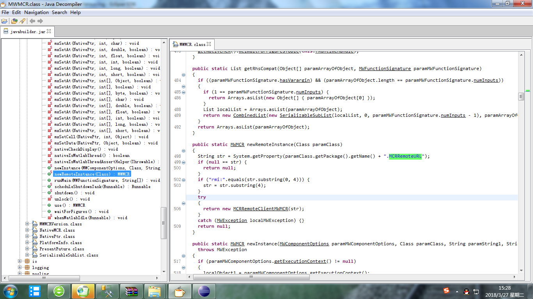Click the Open File toolbar icon
Image resolution: width=533 pixels, height=299 pixels.
[x=4, y=21]
